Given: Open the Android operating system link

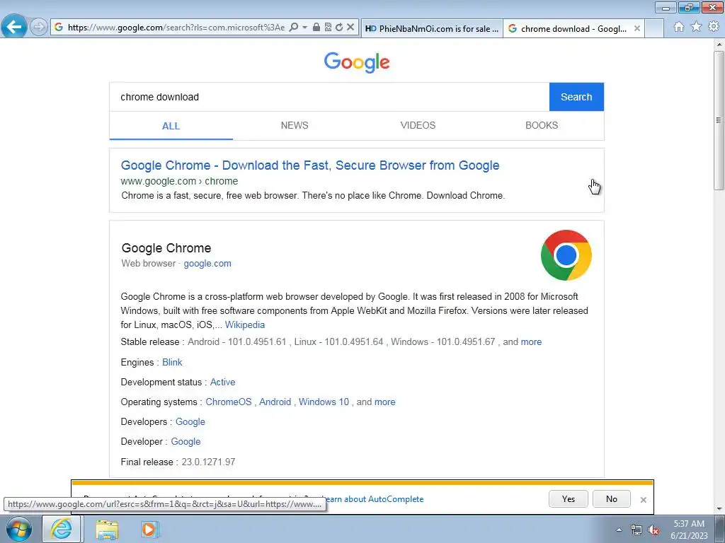Looking at the screenshot, I should (275, 402).
